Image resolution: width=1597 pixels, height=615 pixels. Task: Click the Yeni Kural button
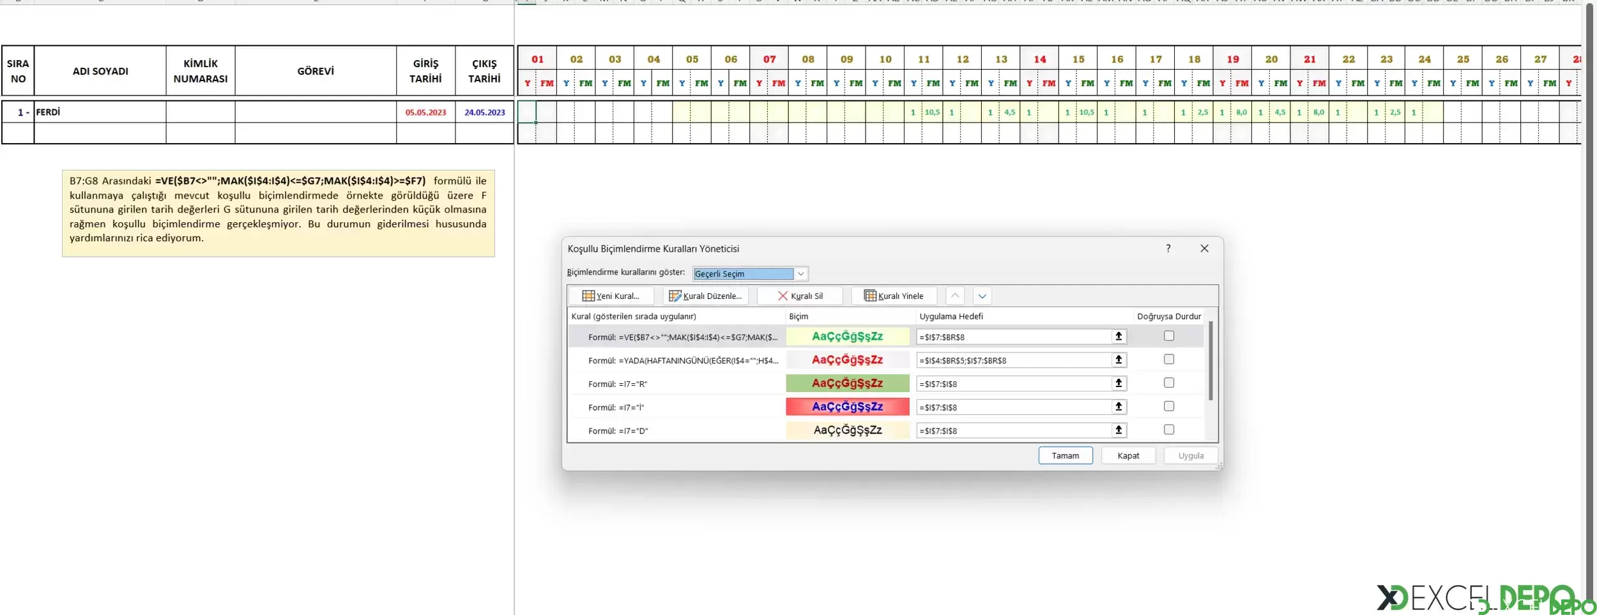tap(611, 296)
